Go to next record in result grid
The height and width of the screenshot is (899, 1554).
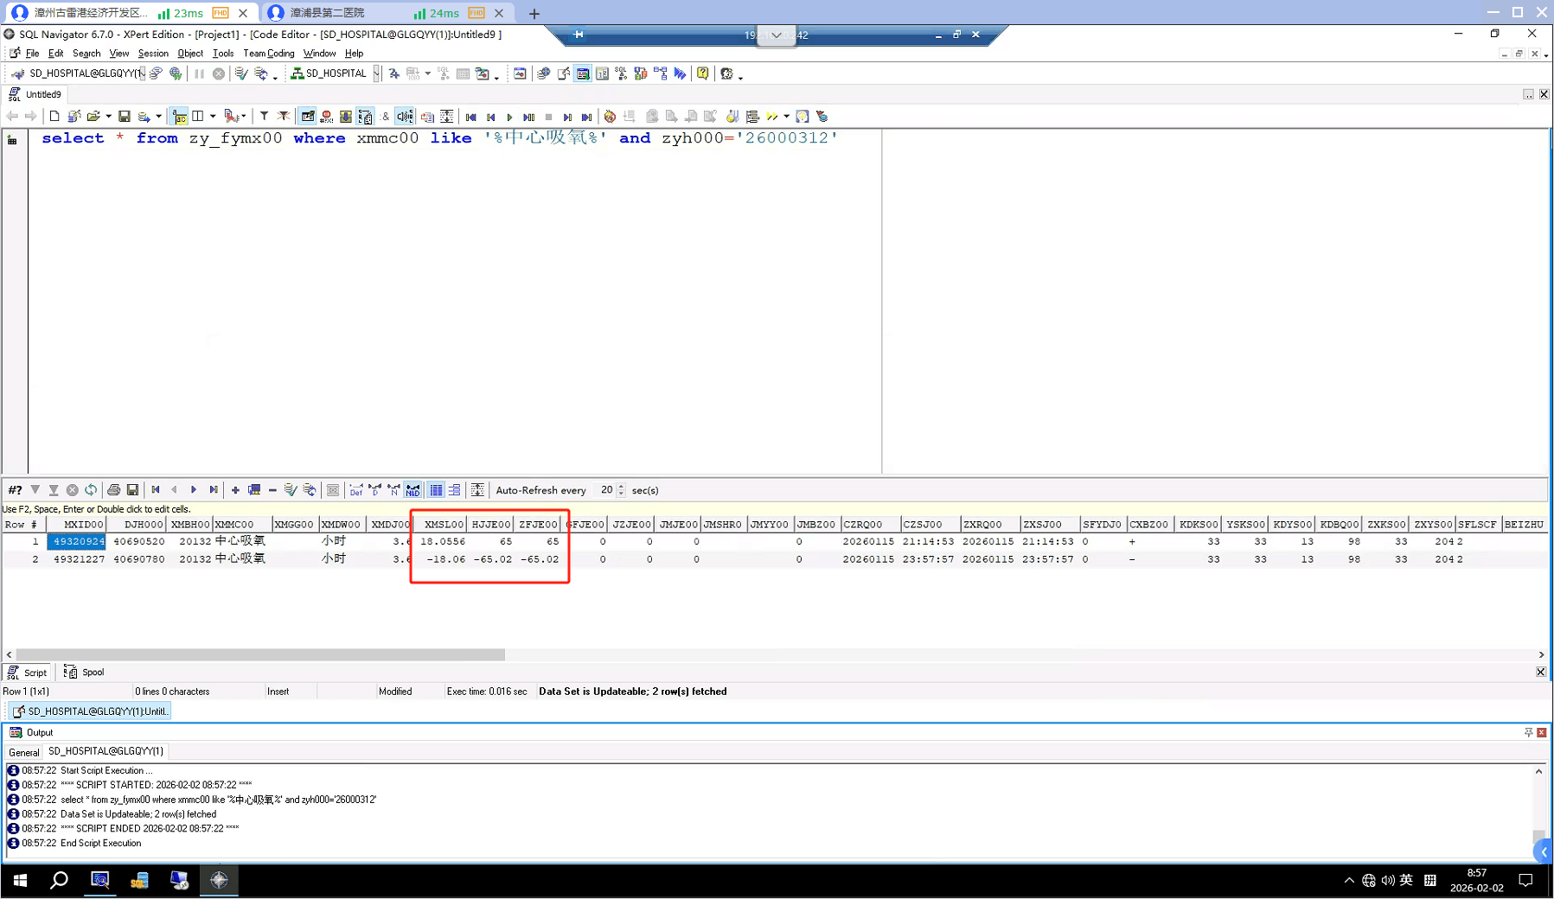pyautogui.click(x=194, y=490)
